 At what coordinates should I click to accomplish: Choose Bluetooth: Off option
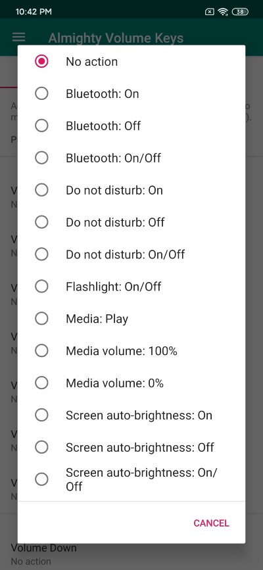pyautogui.click(x=131, y=126)
